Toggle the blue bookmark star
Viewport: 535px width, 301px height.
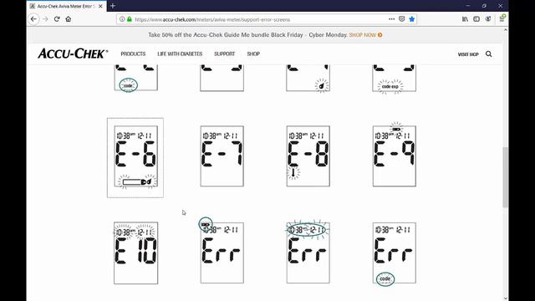(412, 19)
